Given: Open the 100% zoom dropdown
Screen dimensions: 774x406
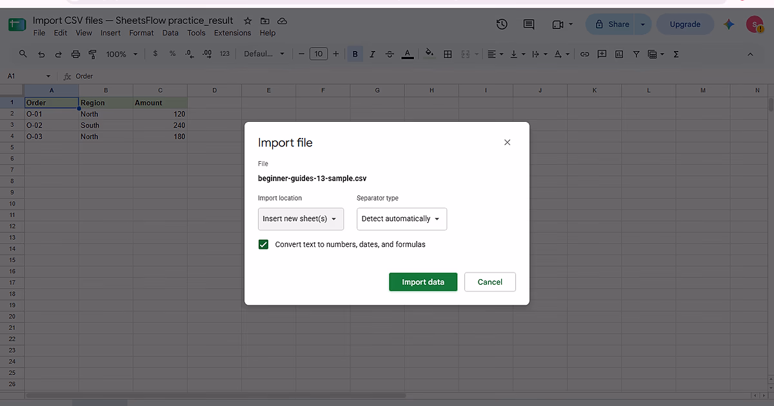Looking at the screenshot, I should click(122, 54).
